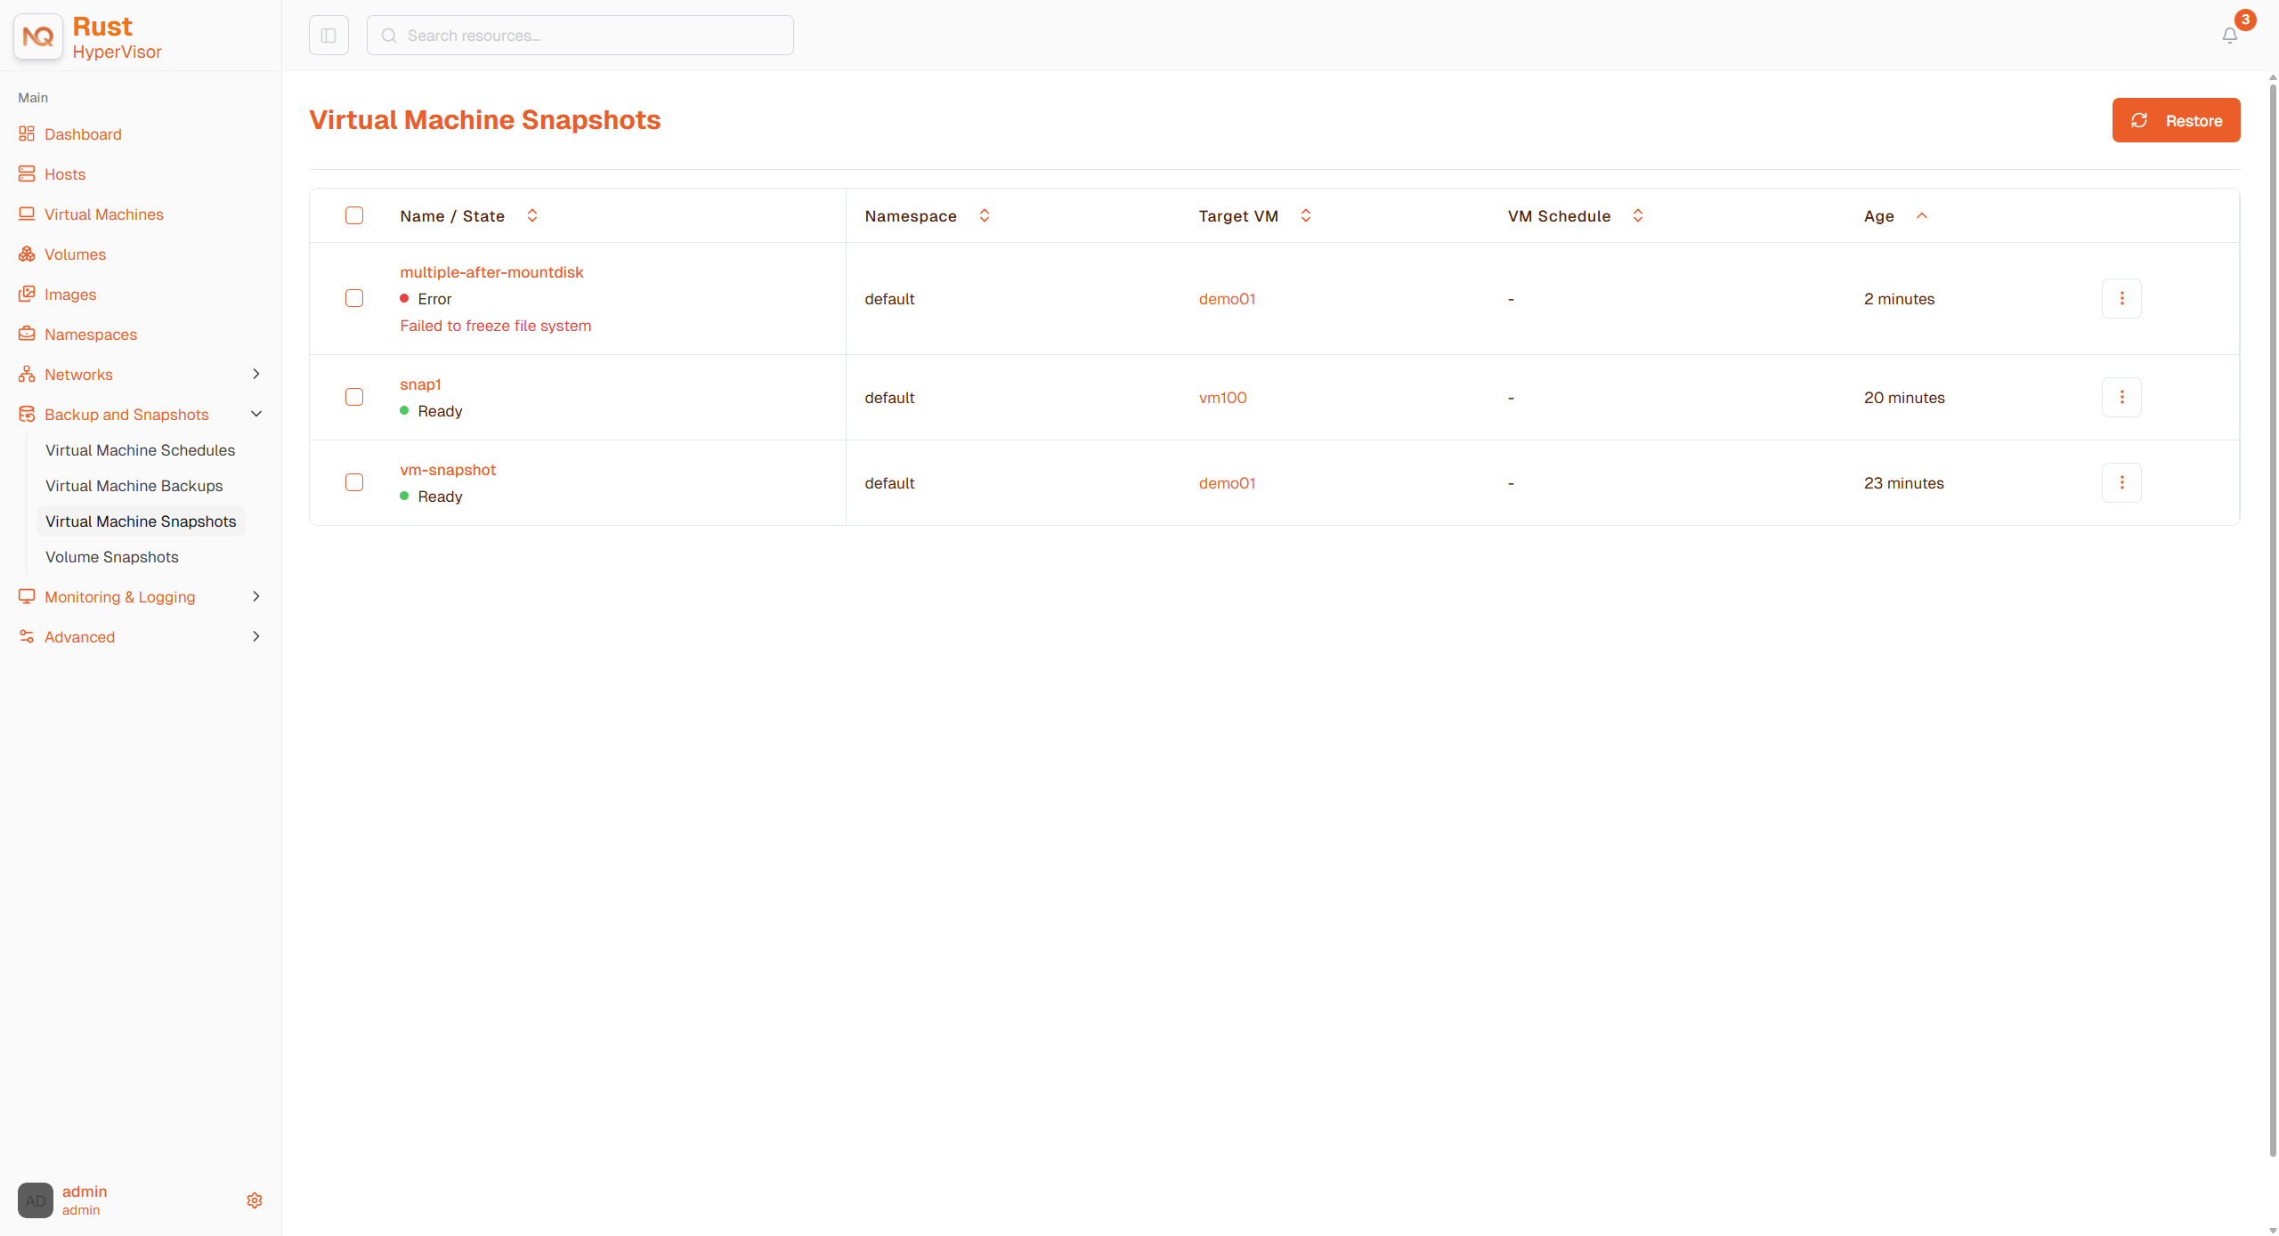Image resolution: width=2279 pixels, height=1236 pixels.
Task: Click the Virtual Machines menu label
Action: [104, 214]
